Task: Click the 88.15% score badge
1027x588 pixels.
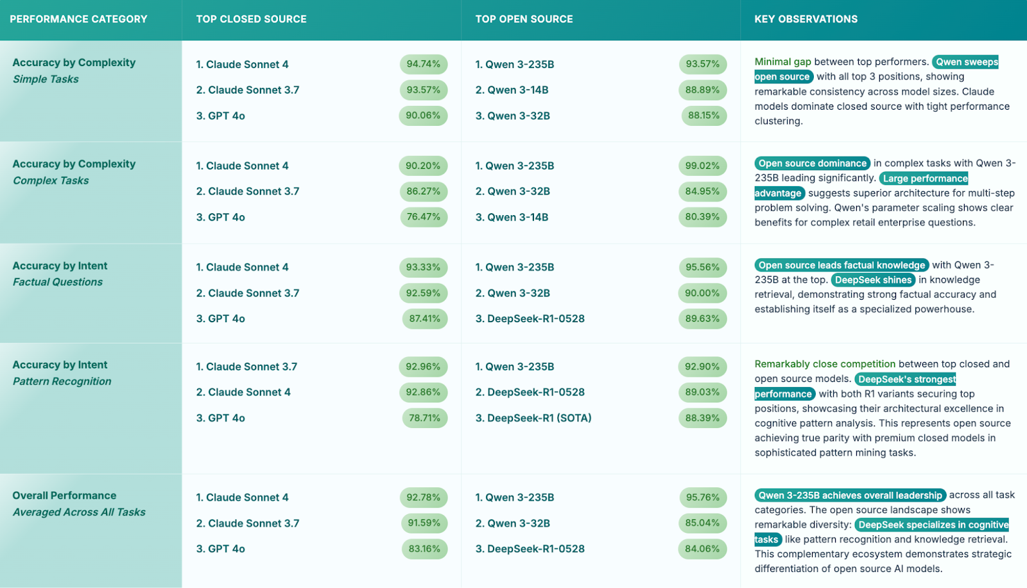Action: [x=703, y=116]
